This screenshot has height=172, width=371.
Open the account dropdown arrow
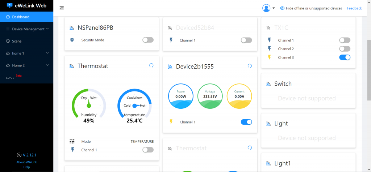point(274,8)
